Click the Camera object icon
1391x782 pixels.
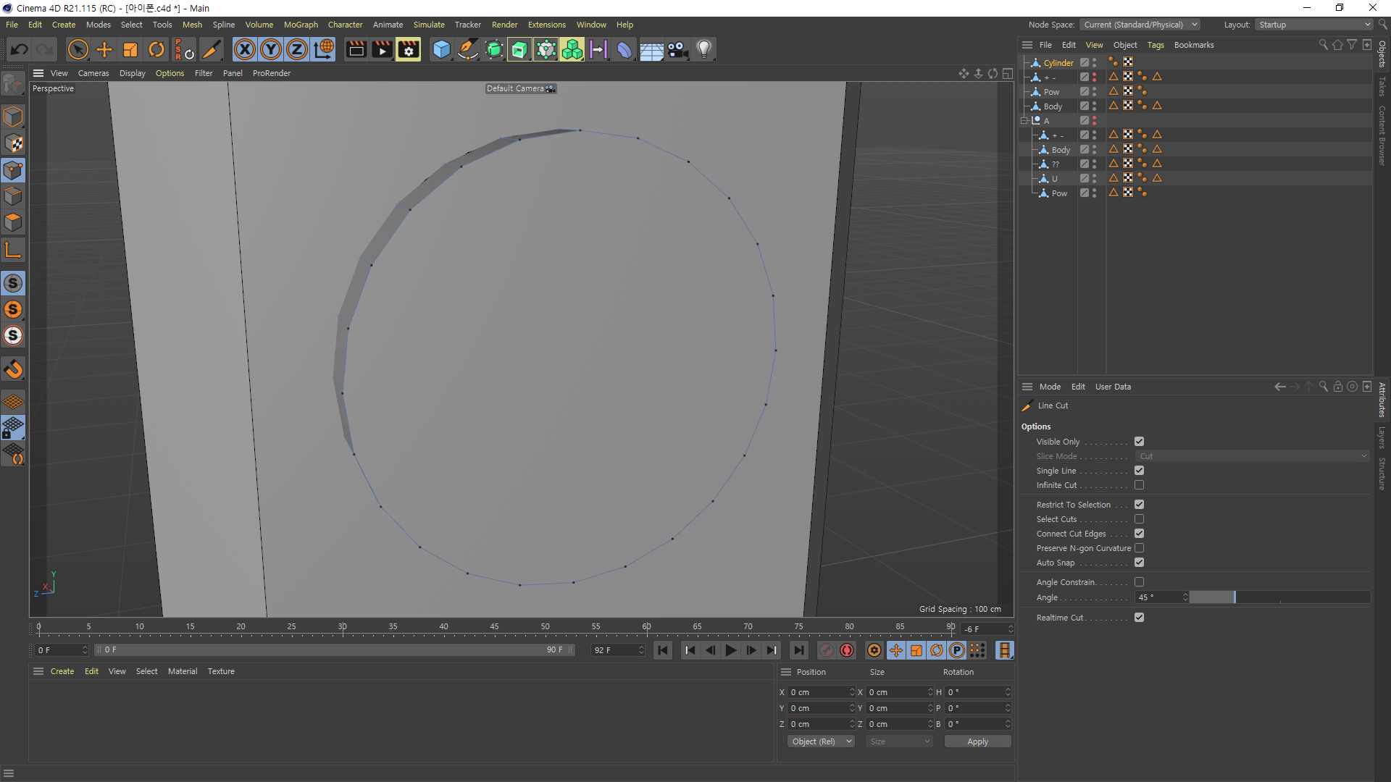[x=677, y=49]
